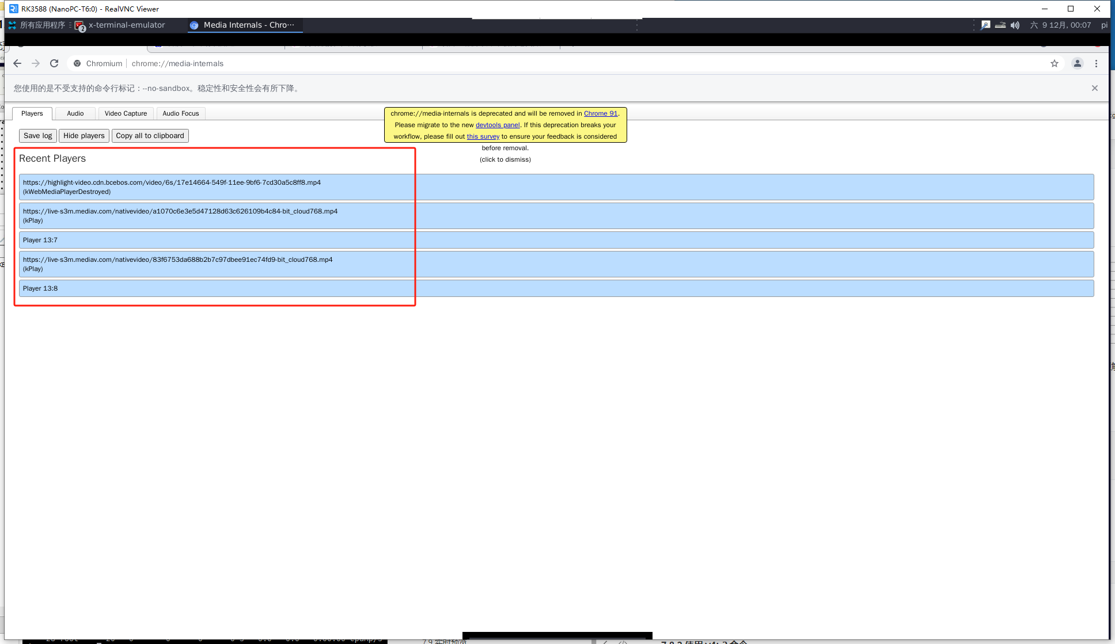Reload the media-internals page
This screenshot has width=1115, height=644.
pyautogui.click(x=54, y=63)
